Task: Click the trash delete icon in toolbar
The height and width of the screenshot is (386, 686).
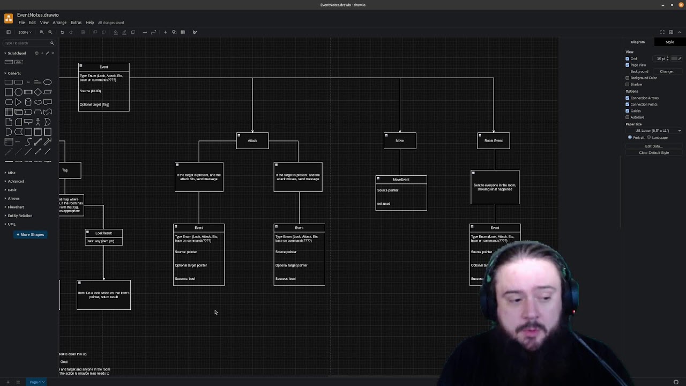Action: click(83, 32)
